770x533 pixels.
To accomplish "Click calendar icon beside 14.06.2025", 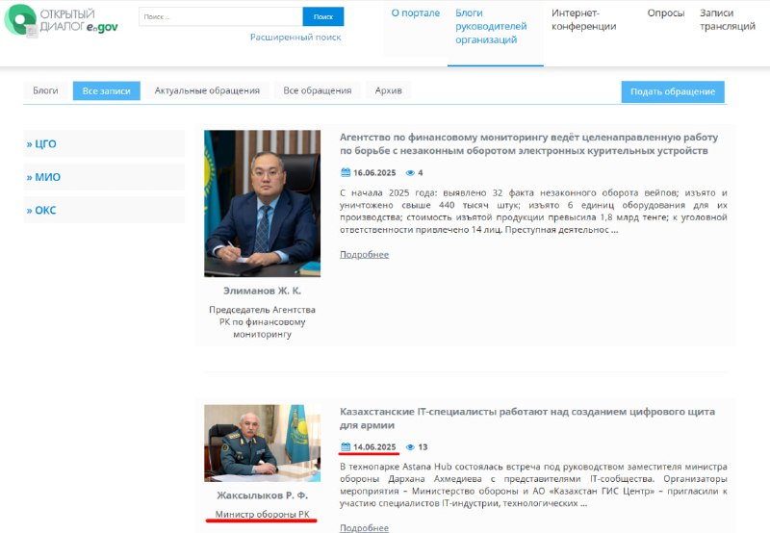I will click(346, 446).
